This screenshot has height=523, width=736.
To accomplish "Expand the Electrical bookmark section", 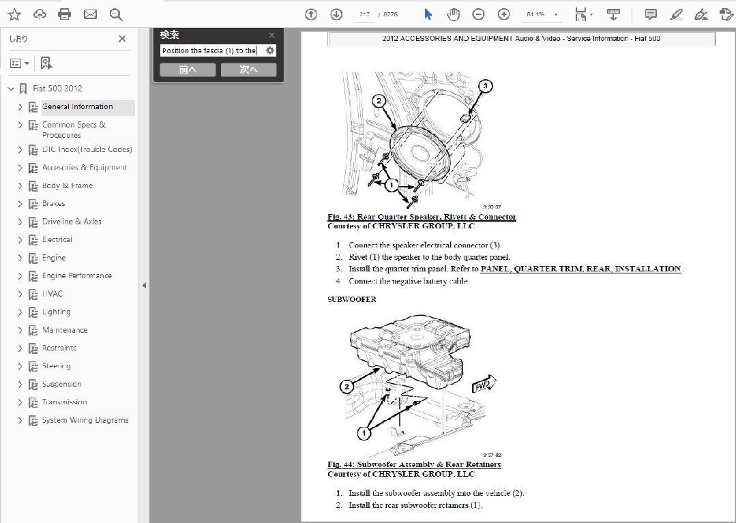I will pos(20,239).
